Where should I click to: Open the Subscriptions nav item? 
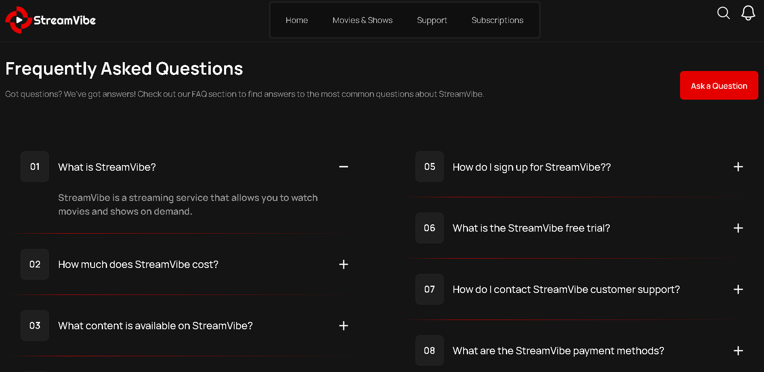tap(497, 20)
